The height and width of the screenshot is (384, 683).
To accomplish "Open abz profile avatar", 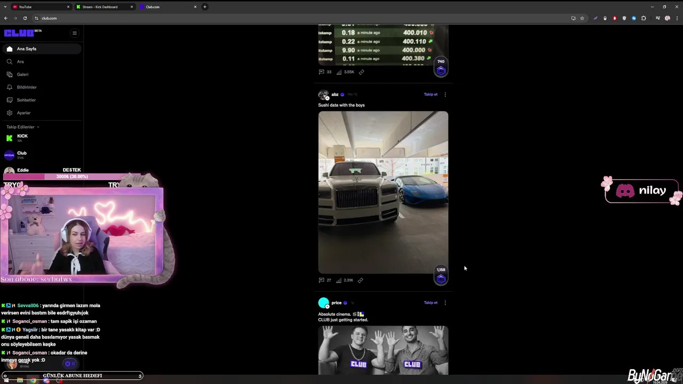I will click(x=323, y=95).
